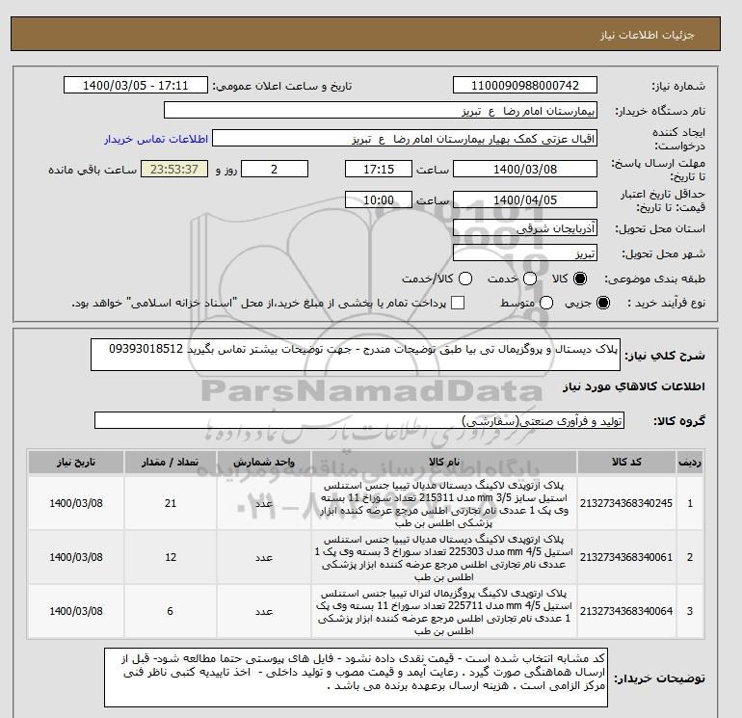Click the تعداد / مقدار column header
The height and width of the screenshot is (718, 742).
pos(171,463)
